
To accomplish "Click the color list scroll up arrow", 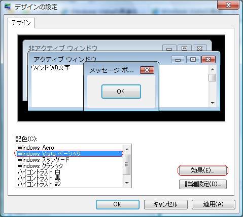I will [127, 149].
